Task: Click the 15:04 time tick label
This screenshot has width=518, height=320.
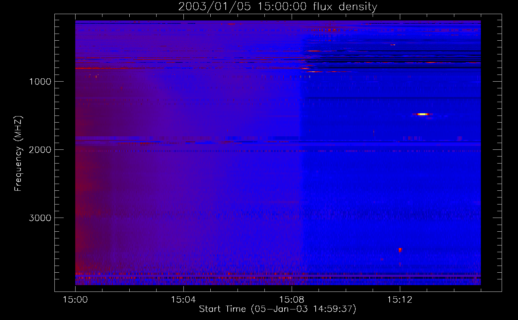Action: [183, 300]
